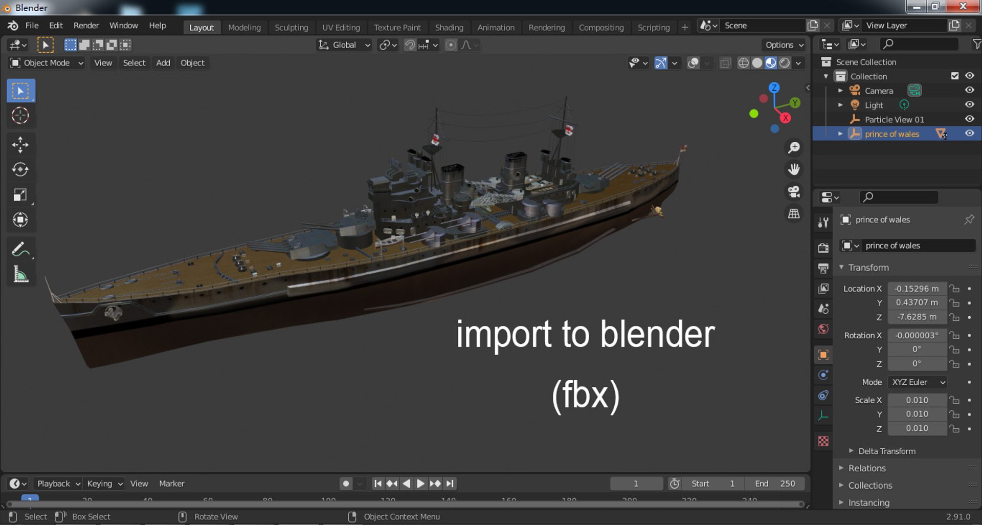This screenshot has width=982, height=525.
Task: Jump to the timeline end frame button
Action: 450,484
